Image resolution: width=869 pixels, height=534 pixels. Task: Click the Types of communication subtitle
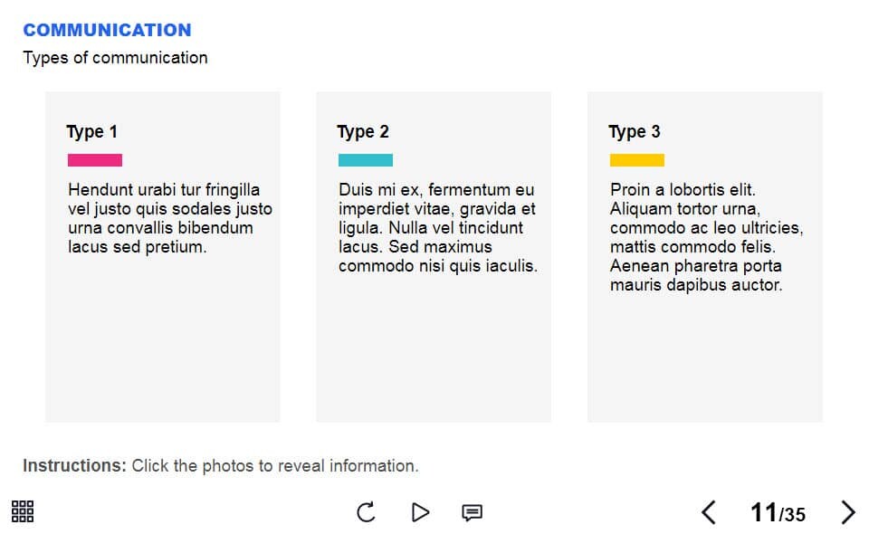click(115, 58)
